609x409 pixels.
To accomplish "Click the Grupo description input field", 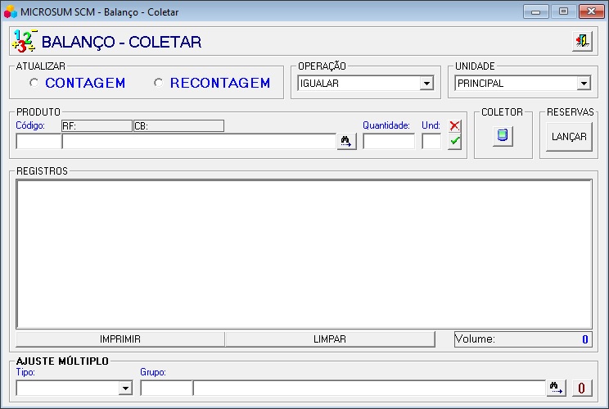I will 369,388.
